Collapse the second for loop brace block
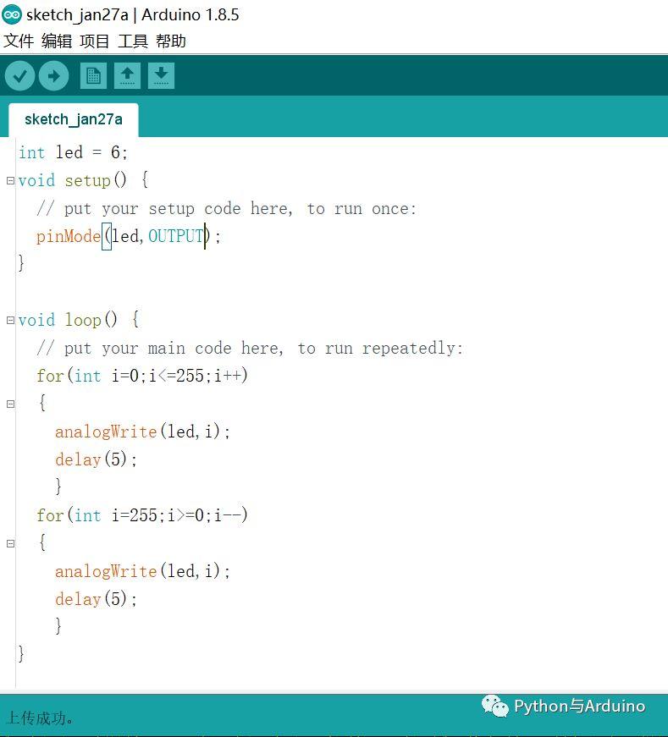The height and width of the screenshot is (737, 668). (x=10, y=543)
